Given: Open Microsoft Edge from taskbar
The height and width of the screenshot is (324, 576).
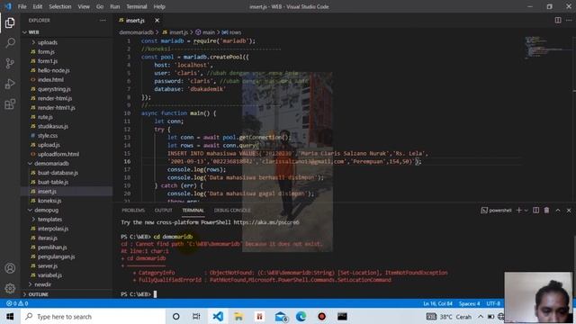Looking at the screenshot, I should click(301, 316).
